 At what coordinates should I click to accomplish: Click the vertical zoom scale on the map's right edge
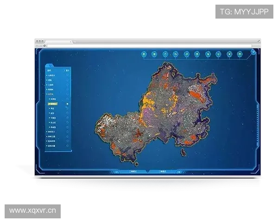pos(258,125)
